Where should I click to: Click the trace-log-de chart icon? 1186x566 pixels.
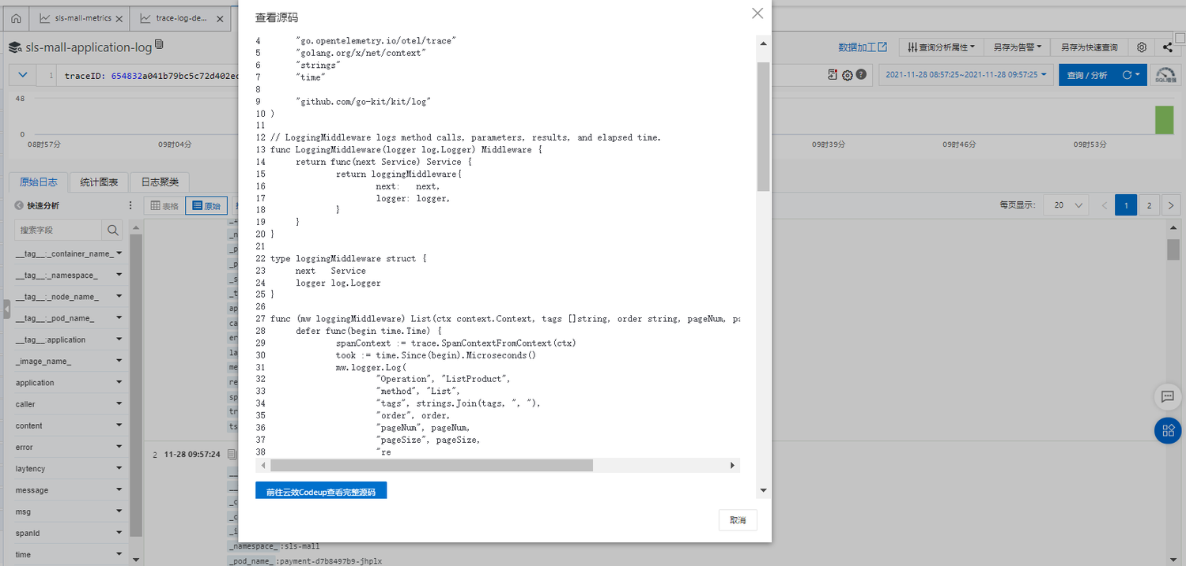click(146, 18)
